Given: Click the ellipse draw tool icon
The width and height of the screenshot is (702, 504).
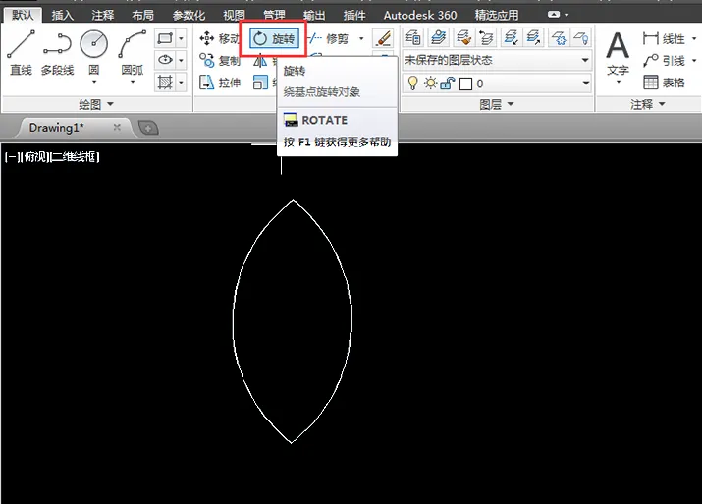Looking at the screenshot, I should tap(165, 60).
